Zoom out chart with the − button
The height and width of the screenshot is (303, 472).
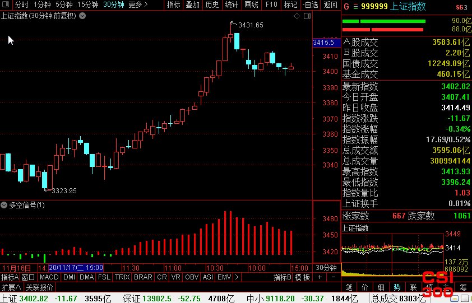[x=334, y=277]
